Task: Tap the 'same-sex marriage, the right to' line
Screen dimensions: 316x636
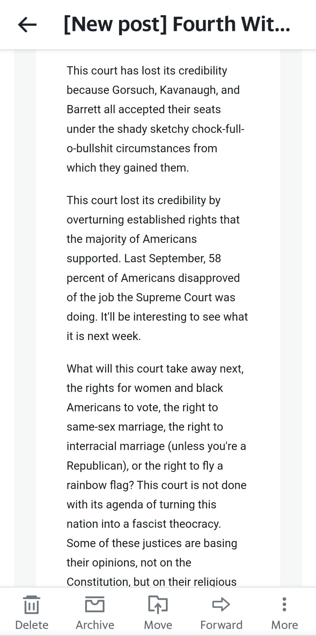Action: pos(145,427)
